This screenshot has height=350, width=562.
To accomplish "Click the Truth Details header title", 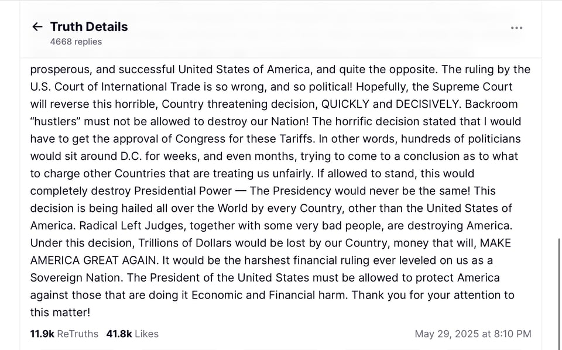I will click(x=89, y=27).
